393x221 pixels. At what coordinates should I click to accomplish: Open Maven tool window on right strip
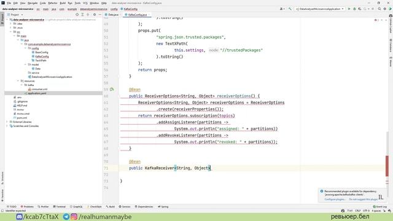pos(391,61)
